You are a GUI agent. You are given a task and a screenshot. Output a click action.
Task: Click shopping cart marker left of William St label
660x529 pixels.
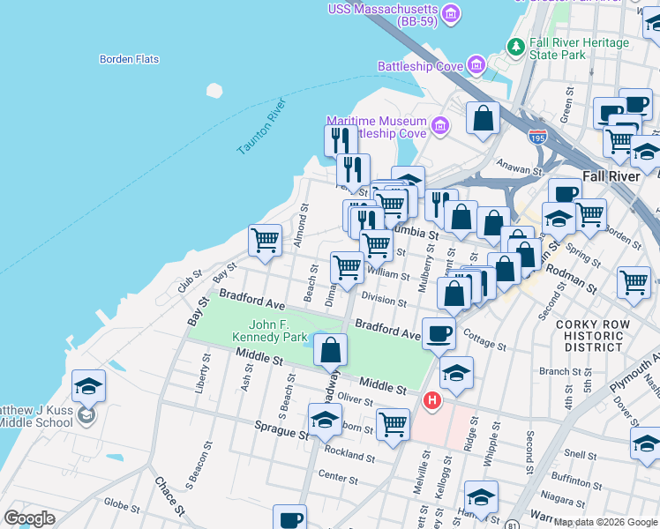[x=348, y=272]
